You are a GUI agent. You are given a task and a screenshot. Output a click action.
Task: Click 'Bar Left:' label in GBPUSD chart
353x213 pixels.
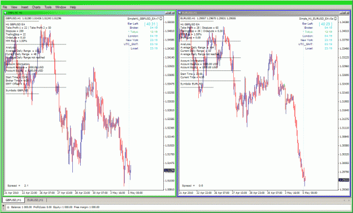pyautogui.click(x=133, y=24)
